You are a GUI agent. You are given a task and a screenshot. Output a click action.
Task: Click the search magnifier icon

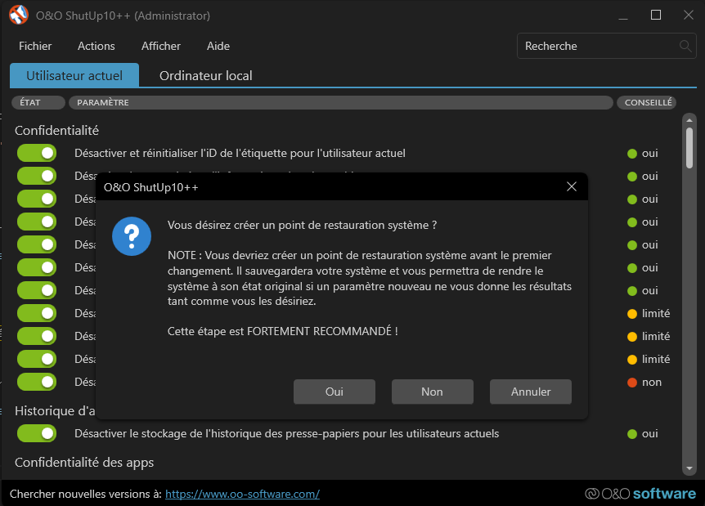pos(685,47)
